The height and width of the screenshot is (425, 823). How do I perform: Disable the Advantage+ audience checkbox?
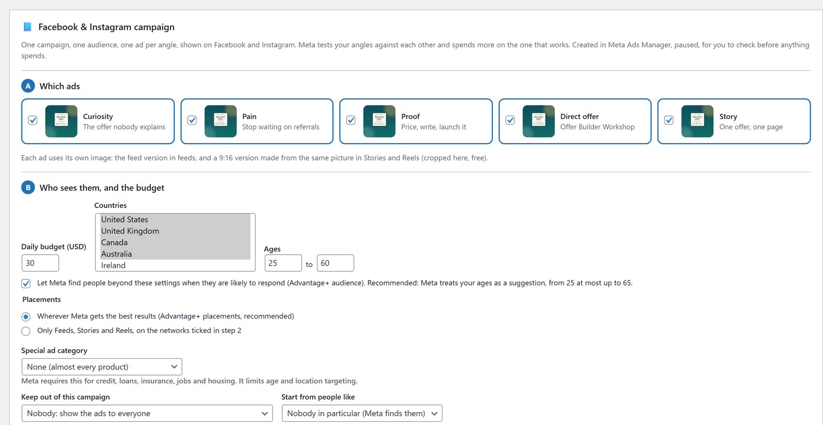click(x=26, y=284)
